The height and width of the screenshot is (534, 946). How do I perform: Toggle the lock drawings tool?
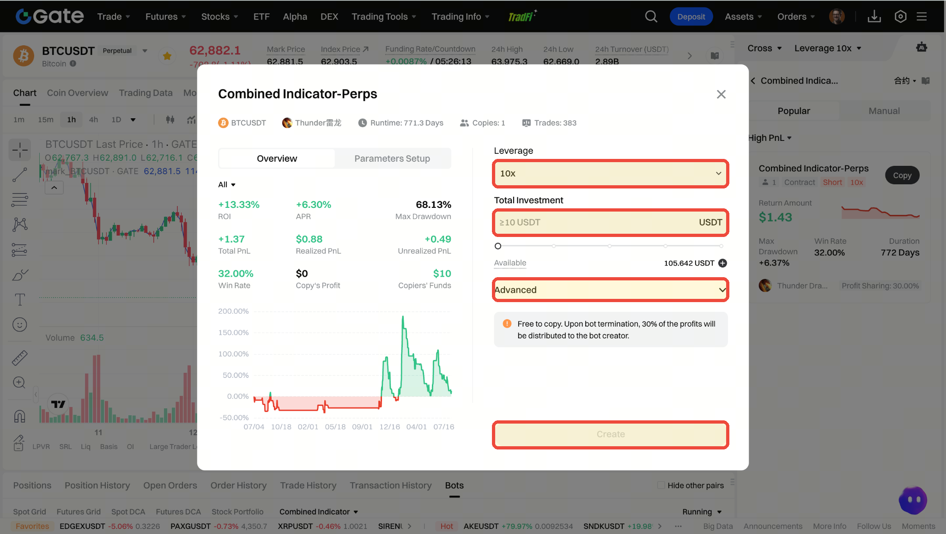pyautogui.click(x=18, y=443)
